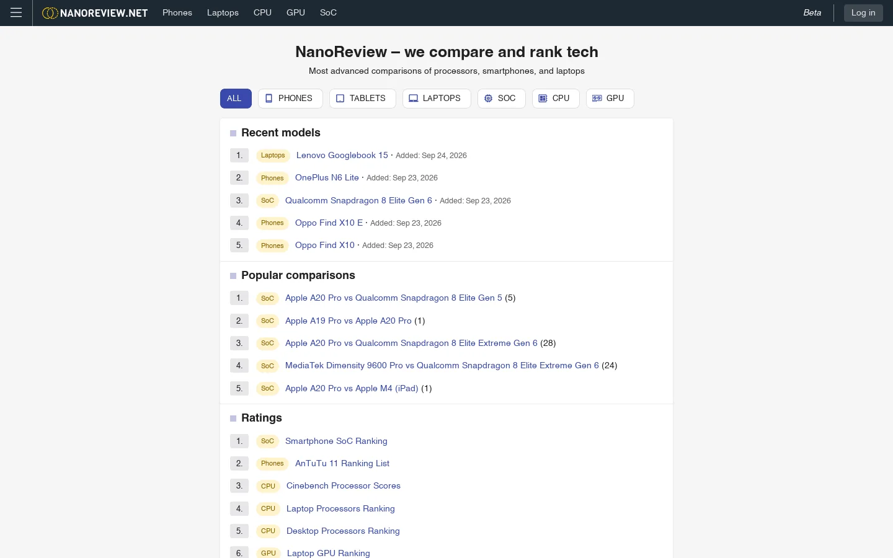
Task: Open the MediaTek Dimensity 9600 Pro comparison
Action: 442,365
